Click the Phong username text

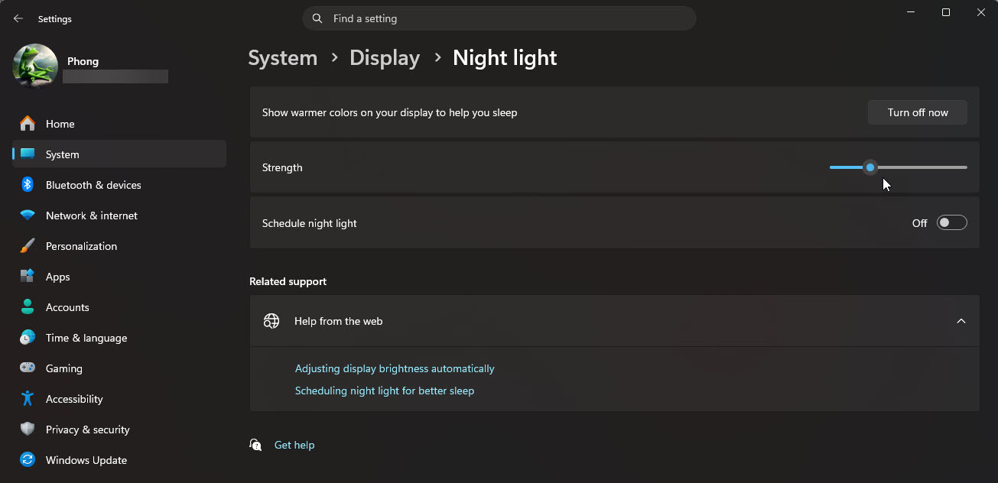click(83, 61)
